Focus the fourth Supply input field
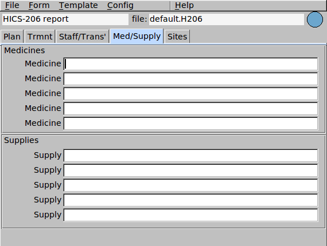 coord(190,200)
